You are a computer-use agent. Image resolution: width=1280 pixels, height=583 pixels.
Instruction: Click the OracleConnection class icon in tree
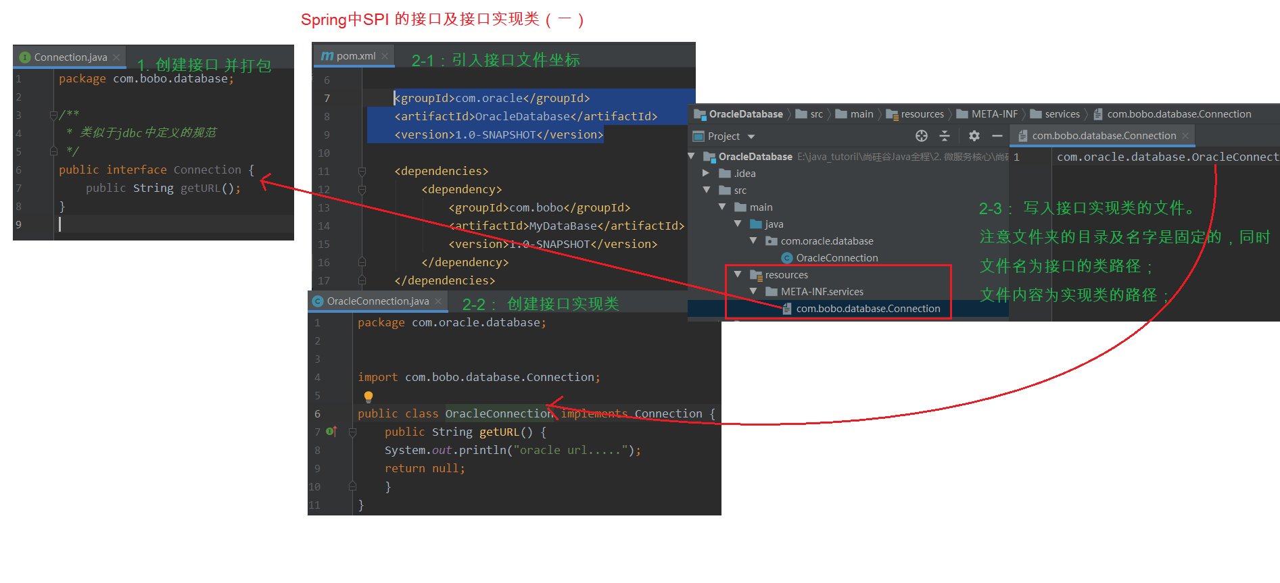787,258
